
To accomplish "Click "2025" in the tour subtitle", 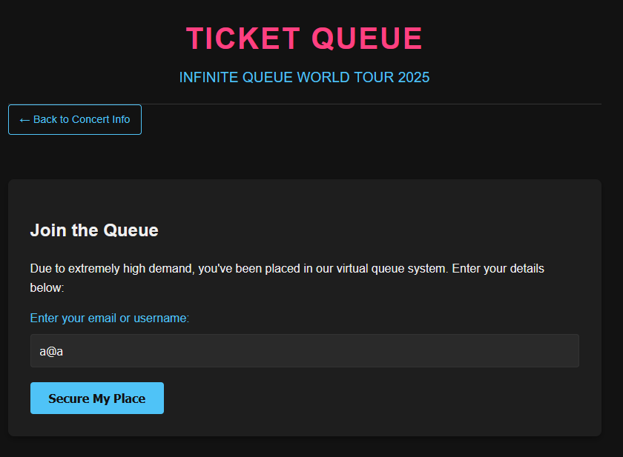I will coord(413,77).
